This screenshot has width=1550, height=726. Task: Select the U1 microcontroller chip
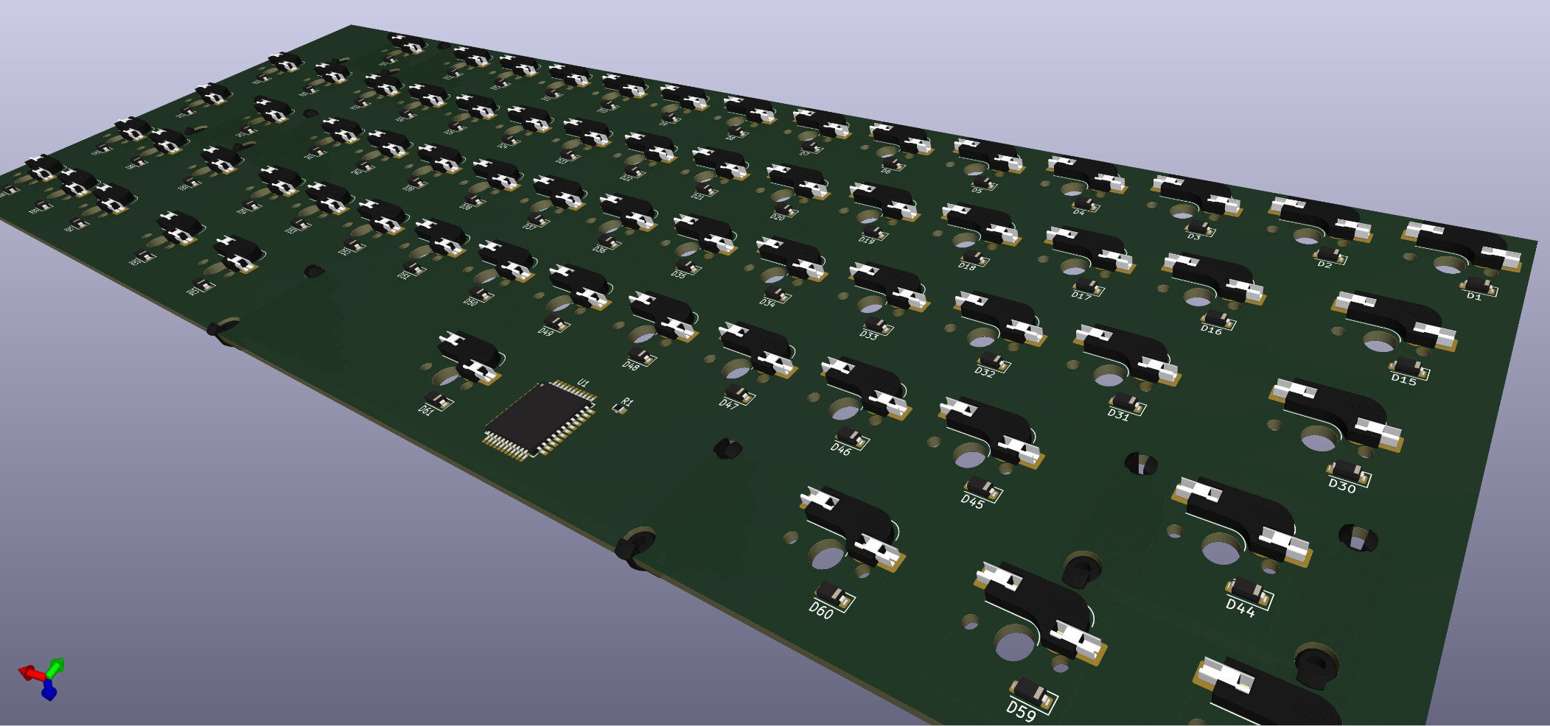pos(541,420)
